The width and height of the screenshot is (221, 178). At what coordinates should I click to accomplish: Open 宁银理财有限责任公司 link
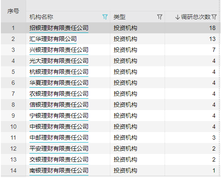click(59, 116)
